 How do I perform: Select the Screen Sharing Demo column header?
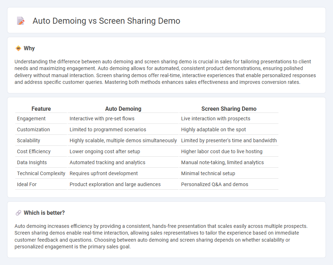229,109
